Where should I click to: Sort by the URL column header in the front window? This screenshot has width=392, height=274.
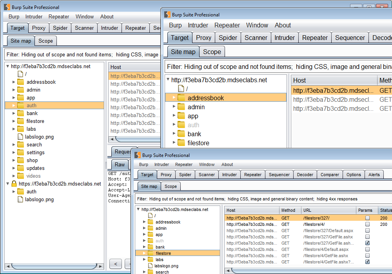coord(328,210)
